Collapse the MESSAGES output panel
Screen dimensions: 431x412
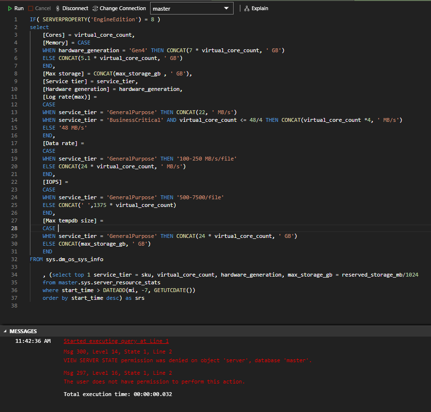(4, 331)
